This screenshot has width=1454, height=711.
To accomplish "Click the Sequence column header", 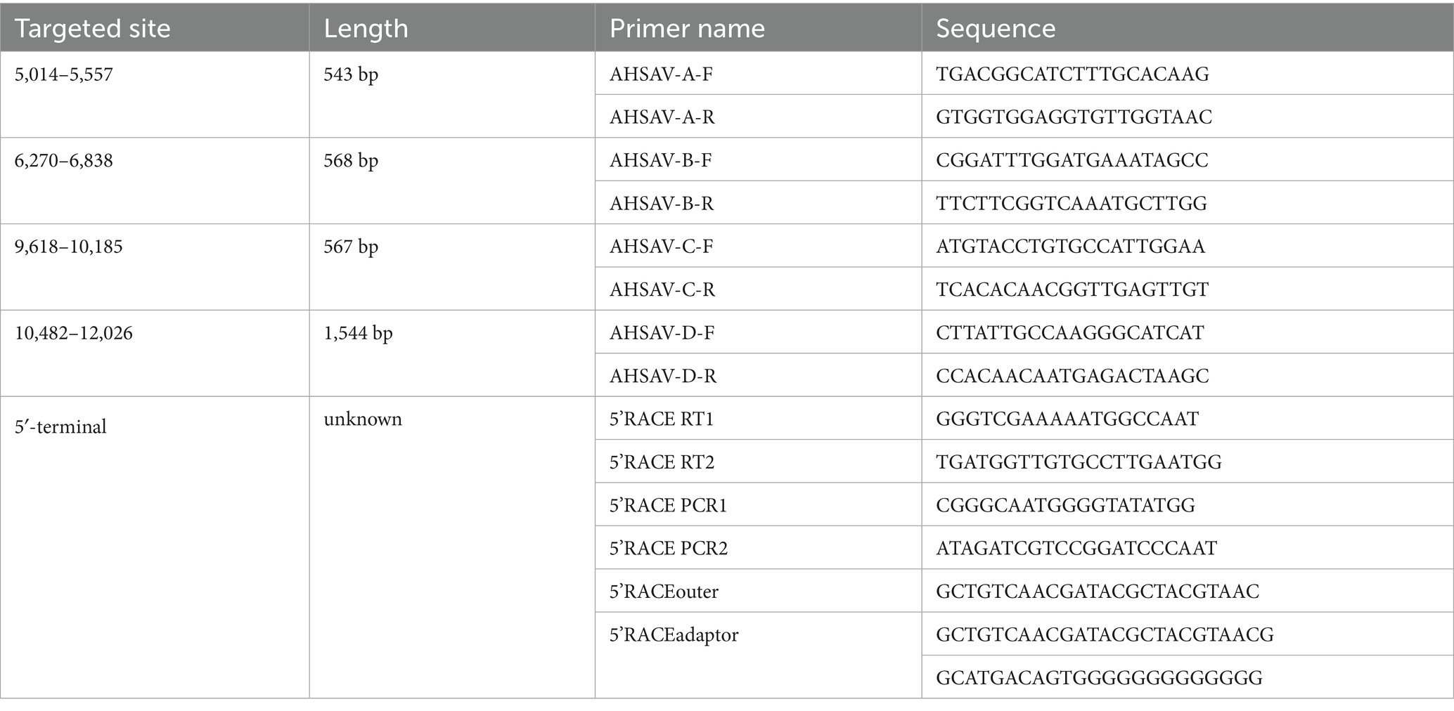I will click(x=1188, y=28).
